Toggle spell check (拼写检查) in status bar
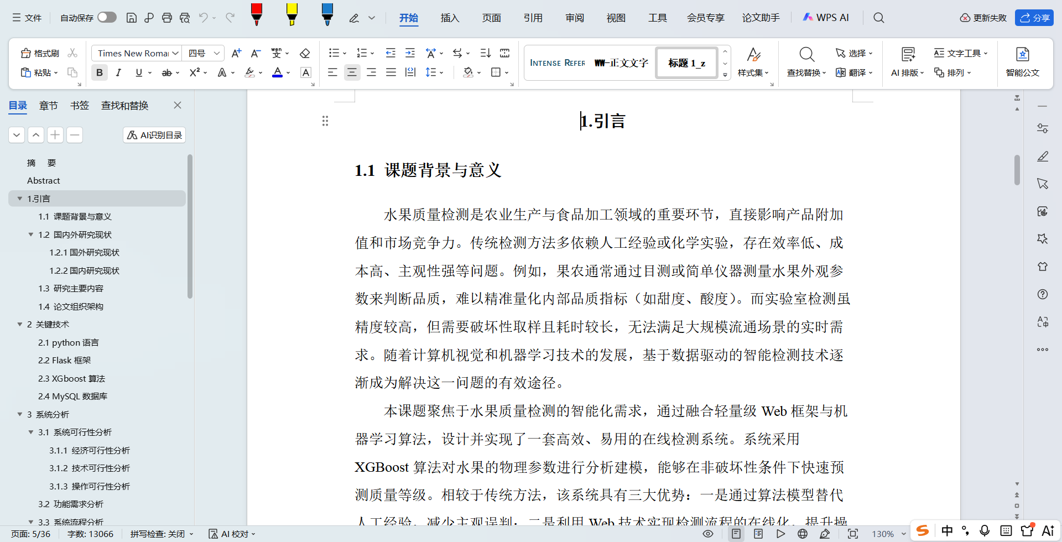The image size is (1062, 542). pyautogui.click(x=162, y=534)
